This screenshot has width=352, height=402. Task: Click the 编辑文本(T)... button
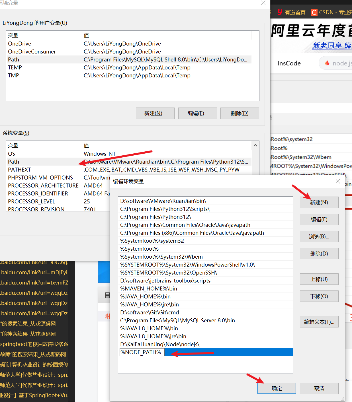click(x=319, y=322)
